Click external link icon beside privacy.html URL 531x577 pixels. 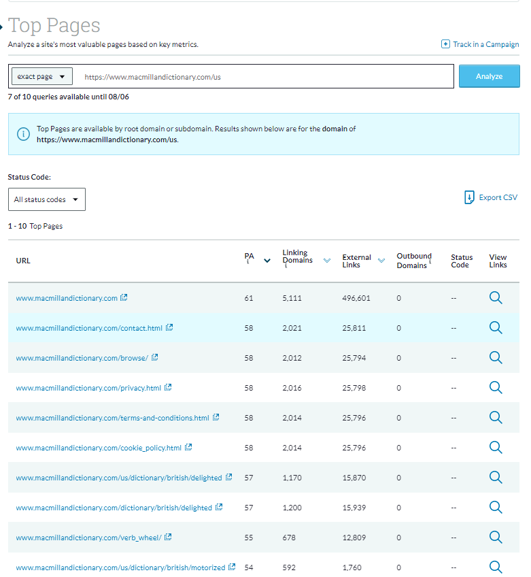(x=168, y=387)
